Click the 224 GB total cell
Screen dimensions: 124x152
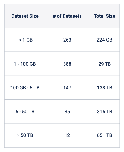[x=104, y=40]
